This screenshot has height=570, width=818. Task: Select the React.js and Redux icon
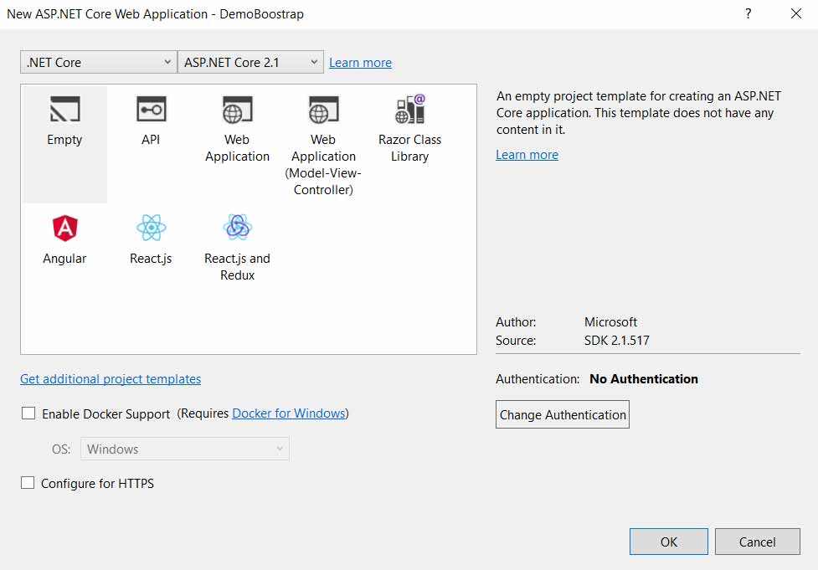(x=238, y=228)
